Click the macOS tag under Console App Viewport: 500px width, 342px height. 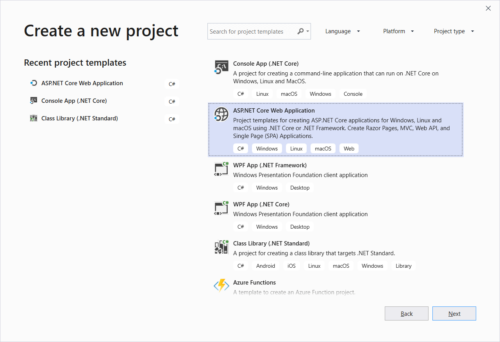(289, 94)
